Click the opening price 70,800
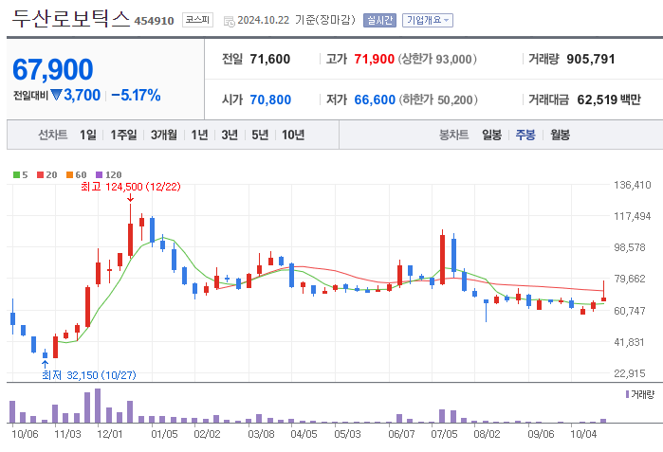 (270, 99)
